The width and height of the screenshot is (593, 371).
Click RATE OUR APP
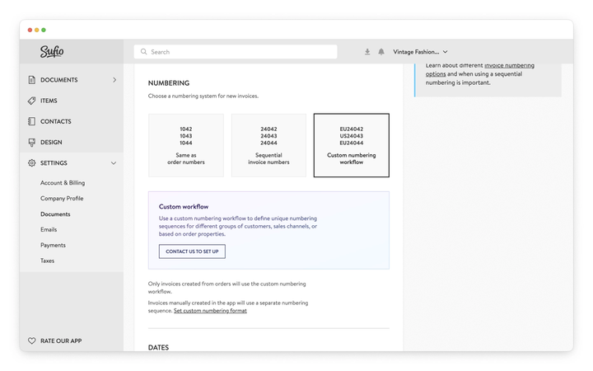61,340
